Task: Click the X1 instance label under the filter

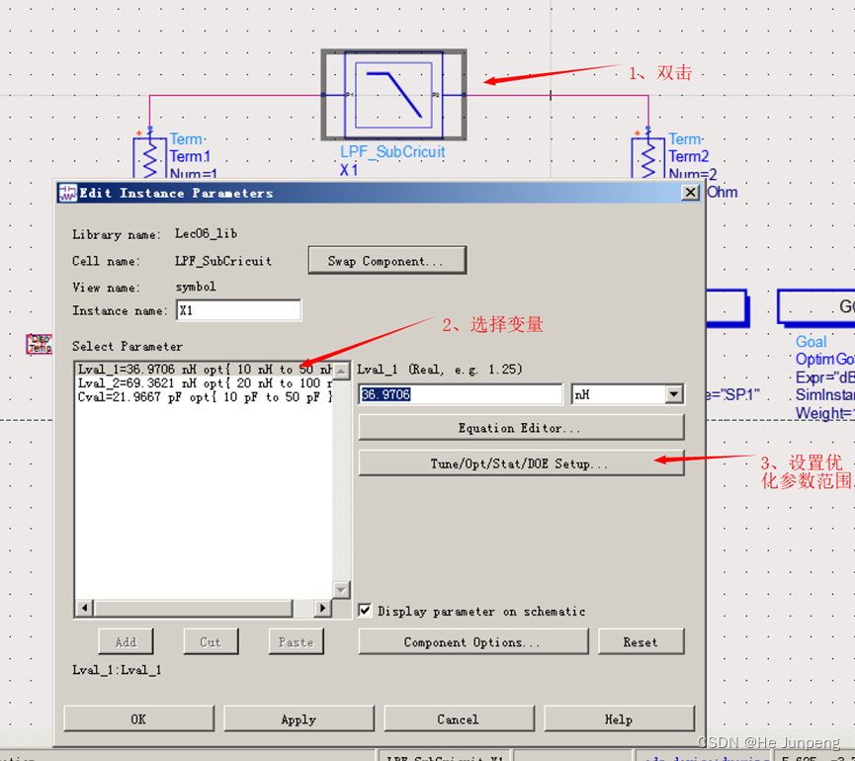Action: [x=349, y=170]
